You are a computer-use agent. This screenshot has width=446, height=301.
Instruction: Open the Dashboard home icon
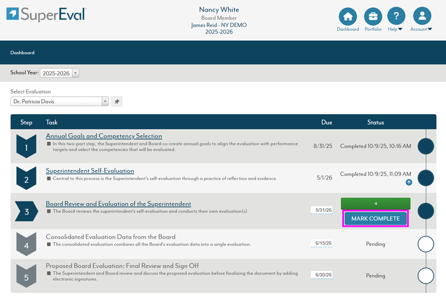tap(348, 16)
